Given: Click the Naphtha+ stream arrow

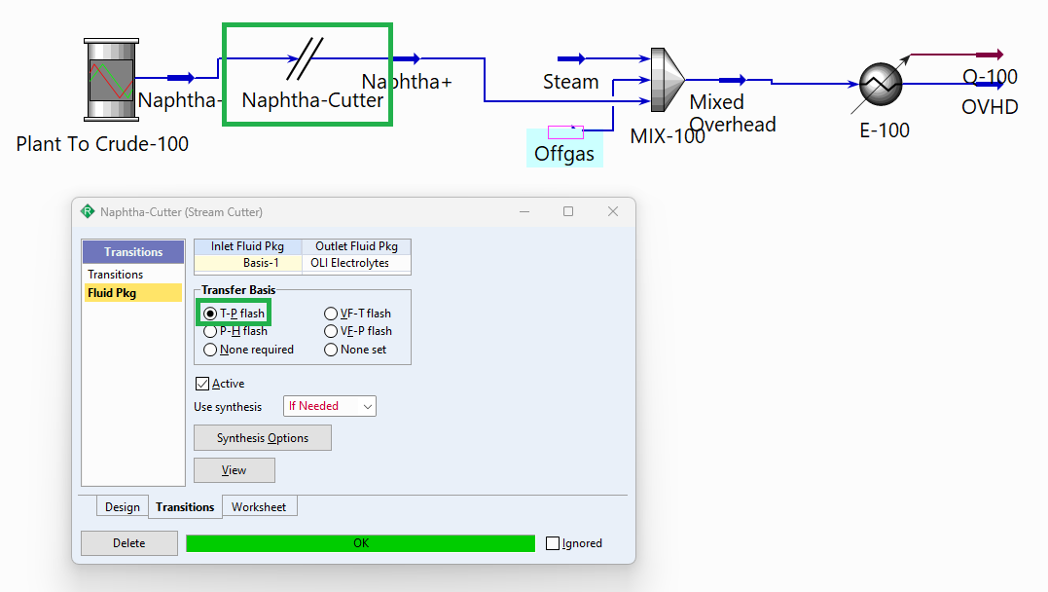Looking at the screenshot, I should [407, 58].
